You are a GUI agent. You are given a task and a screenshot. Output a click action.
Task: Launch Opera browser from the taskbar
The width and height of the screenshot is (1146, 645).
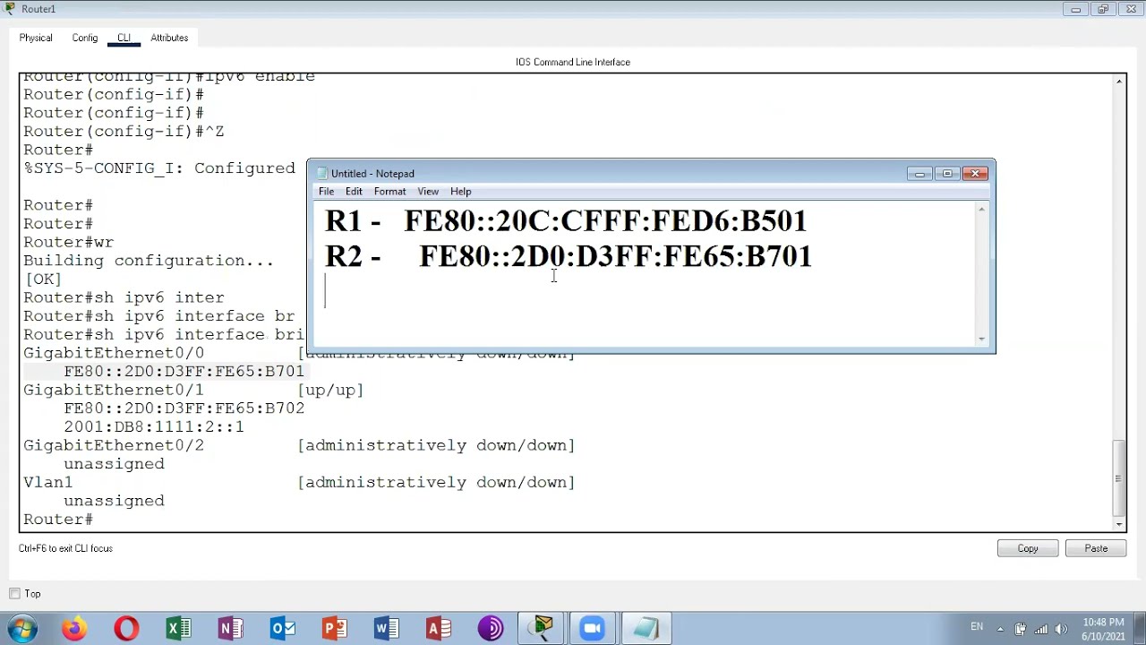126,628
